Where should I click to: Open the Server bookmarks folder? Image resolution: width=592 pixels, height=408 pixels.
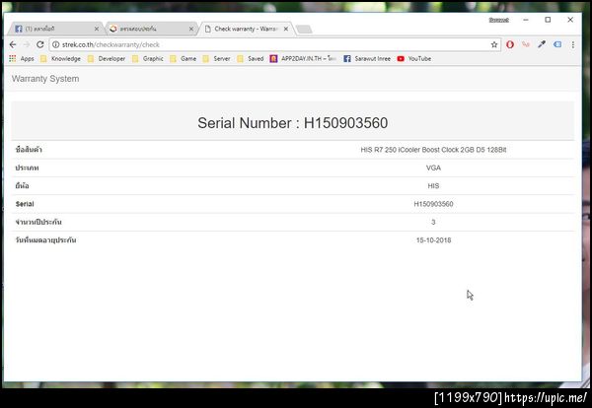tap(217, 58)
